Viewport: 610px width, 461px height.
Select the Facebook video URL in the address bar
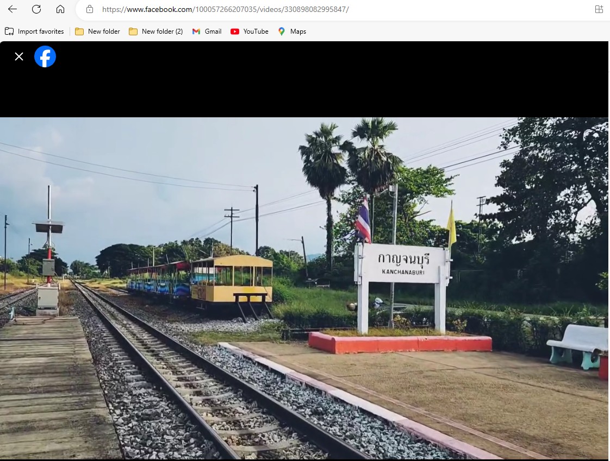click(225, 9)
